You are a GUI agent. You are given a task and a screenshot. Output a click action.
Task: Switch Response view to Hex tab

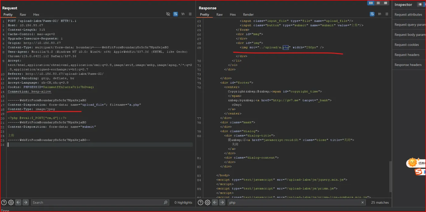click(x=233, y=14)
